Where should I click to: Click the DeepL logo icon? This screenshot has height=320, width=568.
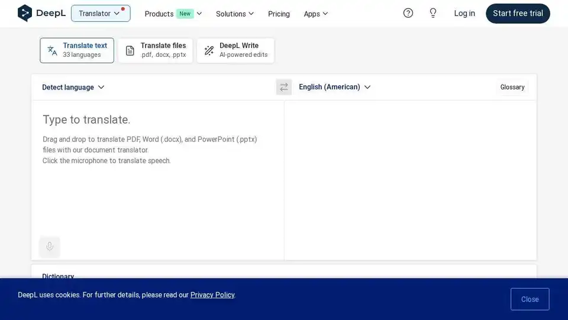(x=25, y=14)
